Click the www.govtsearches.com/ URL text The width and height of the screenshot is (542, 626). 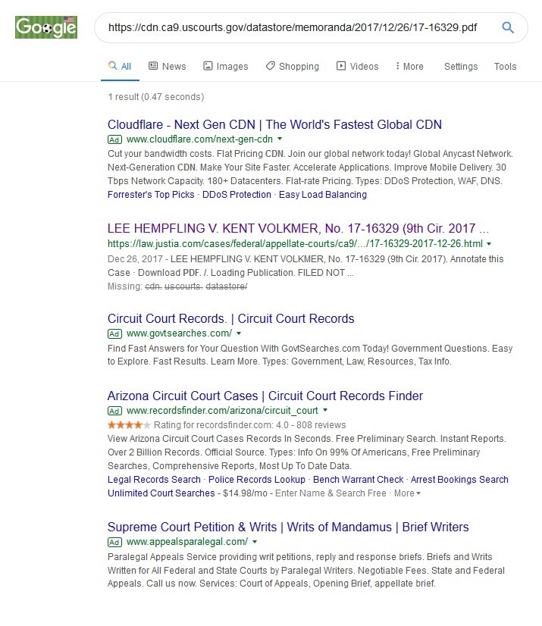click(x=180, y=333)
